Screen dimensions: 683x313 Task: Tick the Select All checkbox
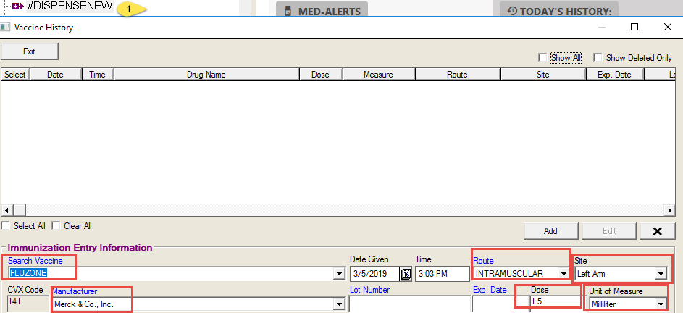(x=5, y=226)
